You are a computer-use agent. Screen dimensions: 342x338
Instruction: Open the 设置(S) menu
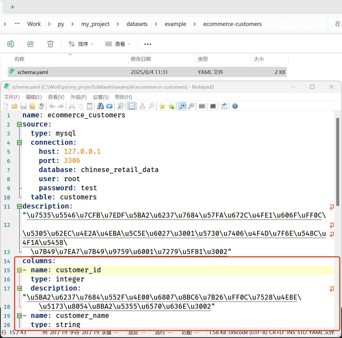[x=101, y=97]
